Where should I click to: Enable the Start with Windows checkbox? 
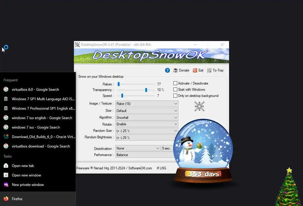pyautogui.click(x=175, y=89)
